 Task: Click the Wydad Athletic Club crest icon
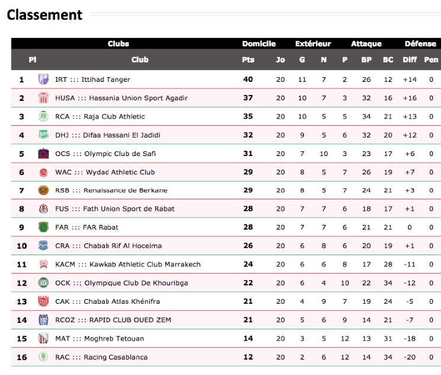[x=43, y=172]
